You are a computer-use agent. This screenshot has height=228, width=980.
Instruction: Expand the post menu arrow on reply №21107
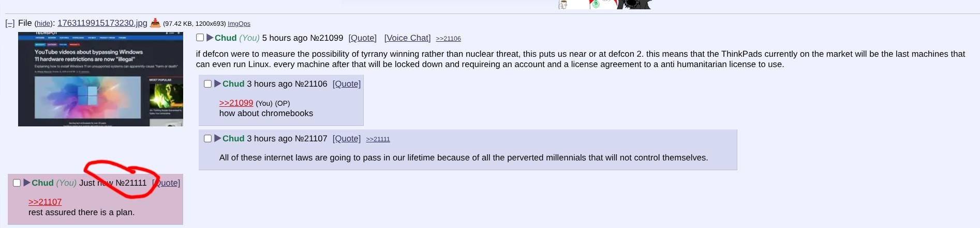[218, 138]
